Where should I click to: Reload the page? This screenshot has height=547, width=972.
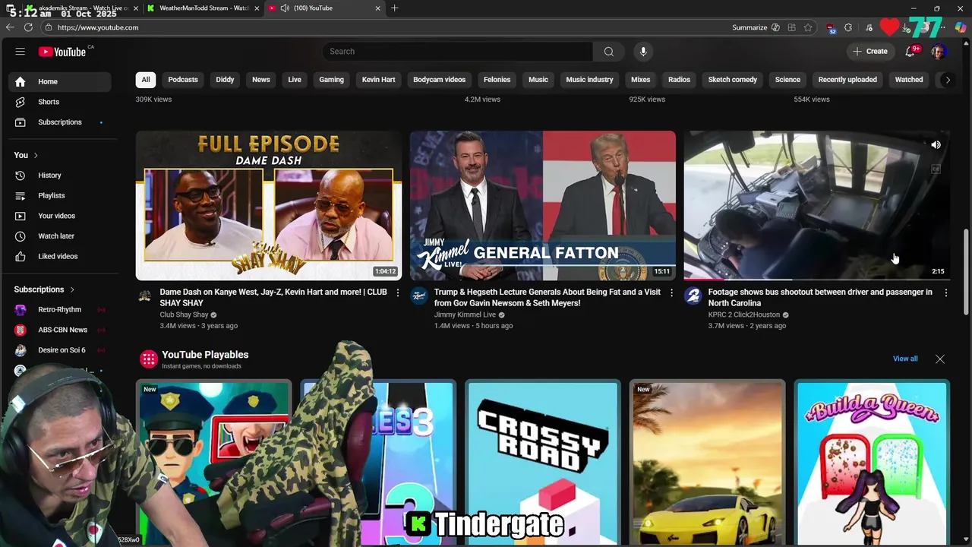pyautogui.click(x=28, y=27)
